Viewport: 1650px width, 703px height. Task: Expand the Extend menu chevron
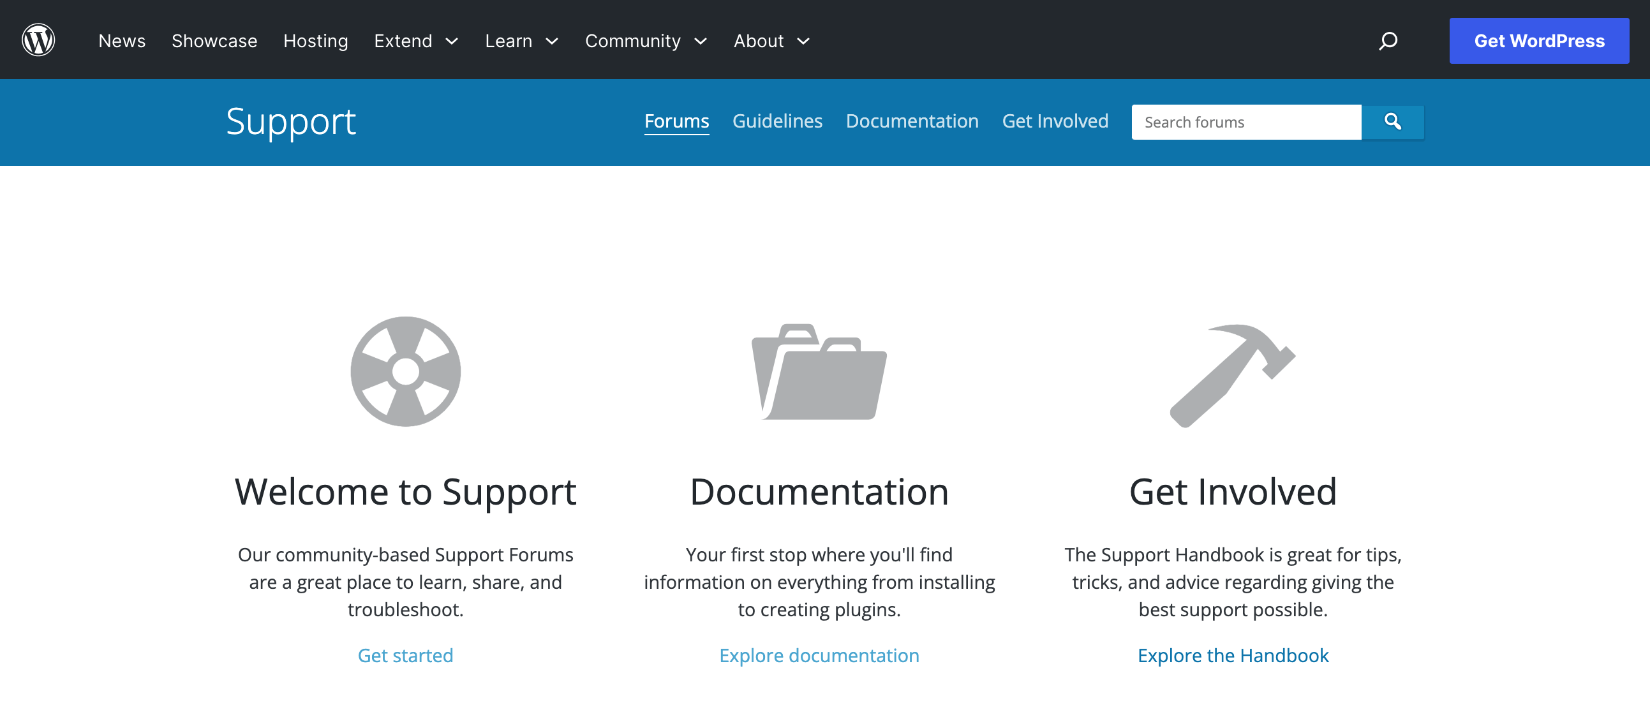452,41
